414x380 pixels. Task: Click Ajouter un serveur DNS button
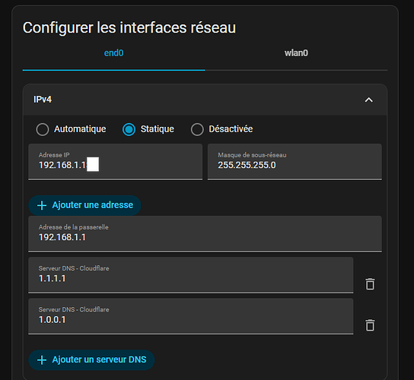click(91, 359)
